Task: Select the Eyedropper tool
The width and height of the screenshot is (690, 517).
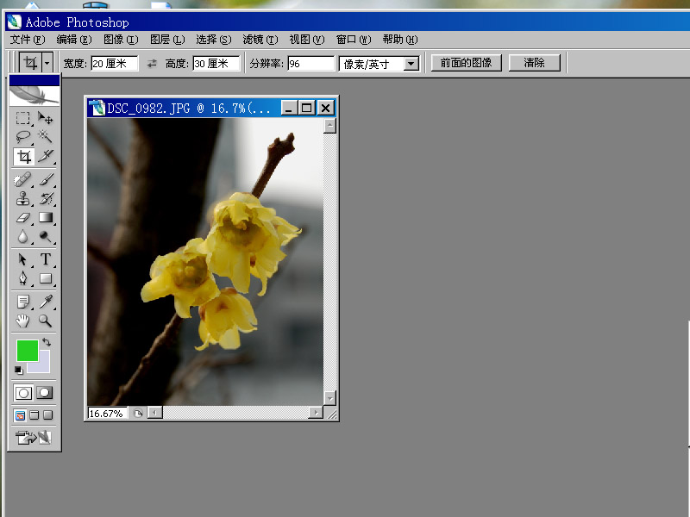Action: click(x=46, y=302)
